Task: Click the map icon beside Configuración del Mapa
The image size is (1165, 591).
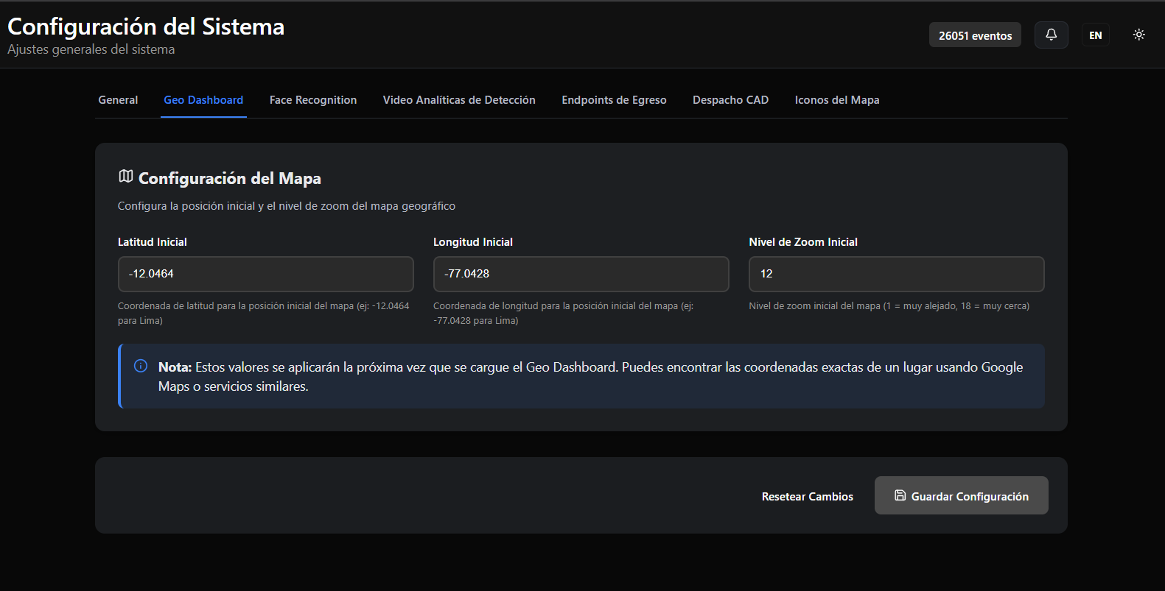Action: [126, 177]
